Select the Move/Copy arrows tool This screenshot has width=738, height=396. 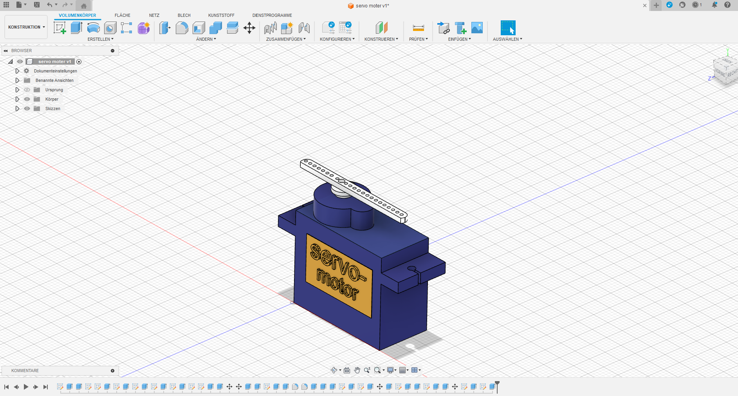(x=249, y=28)
